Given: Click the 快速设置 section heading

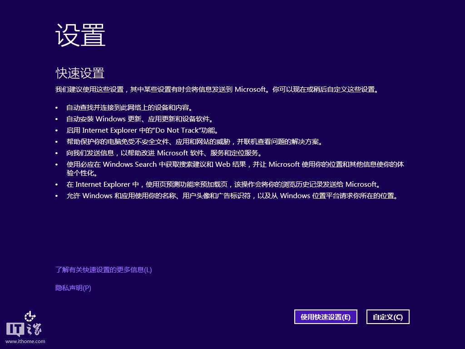Looking at the screenshot, I should 79,72.
